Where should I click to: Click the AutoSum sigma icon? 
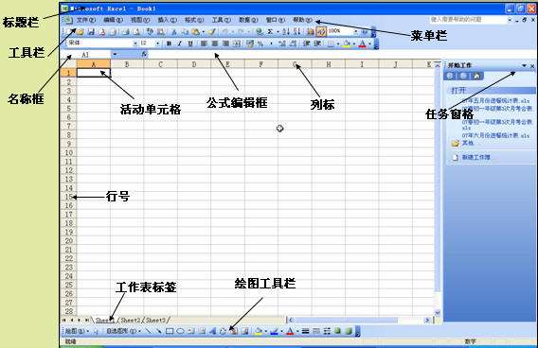pos(270,32)
